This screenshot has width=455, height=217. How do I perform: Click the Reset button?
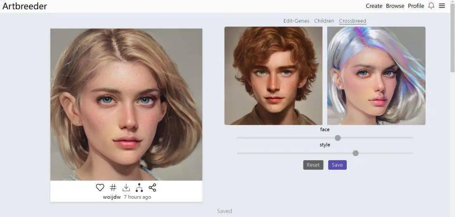click(313, 165)
